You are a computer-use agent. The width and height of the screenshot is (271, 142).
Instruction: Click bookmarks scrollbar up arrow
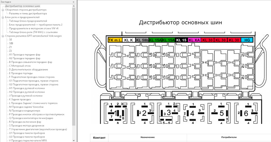pos(74,6)
